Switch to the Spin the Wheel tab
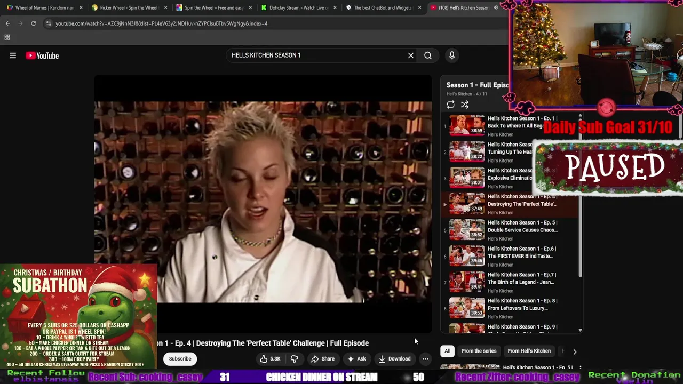 point(213,8)
